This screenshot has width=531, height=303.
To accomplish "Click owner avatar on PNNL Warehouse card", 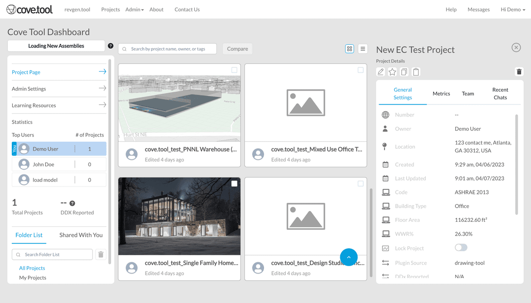I will click(132, 154).
